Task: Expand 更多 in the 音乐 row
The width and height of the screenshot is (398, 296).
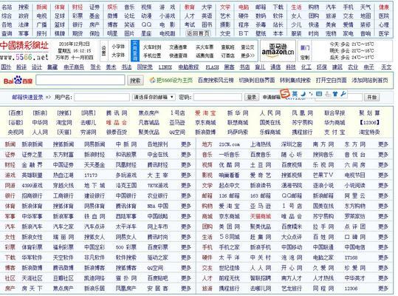Action: pyautogui.click(x=383, y=155)
